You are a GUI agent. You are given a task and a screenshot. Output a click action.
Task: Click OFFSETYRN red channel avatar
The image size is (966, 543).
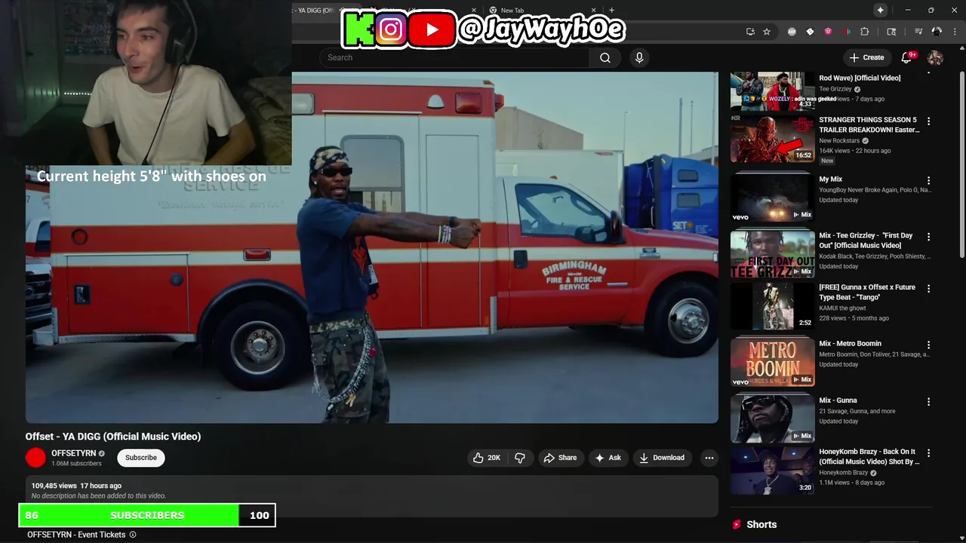(35, 458)
